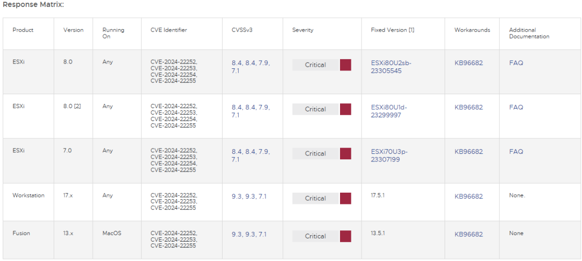Image resolution: width=582 pixels, height=261 pixels.
Task: Click the Critical label in ESXi80U2sb row
Action: coord(315,65)
